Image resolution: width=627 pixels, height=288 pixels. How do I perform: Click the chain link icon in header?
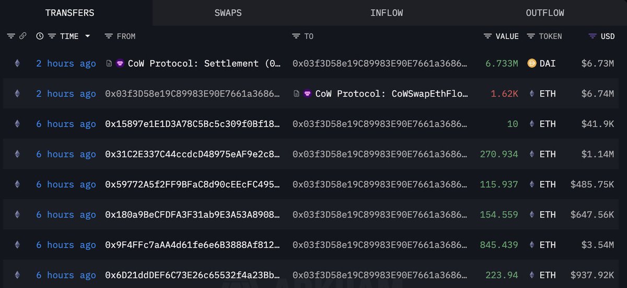22,37
